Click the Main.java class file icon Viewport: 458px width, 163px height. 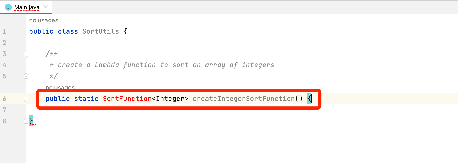point(8,7)
